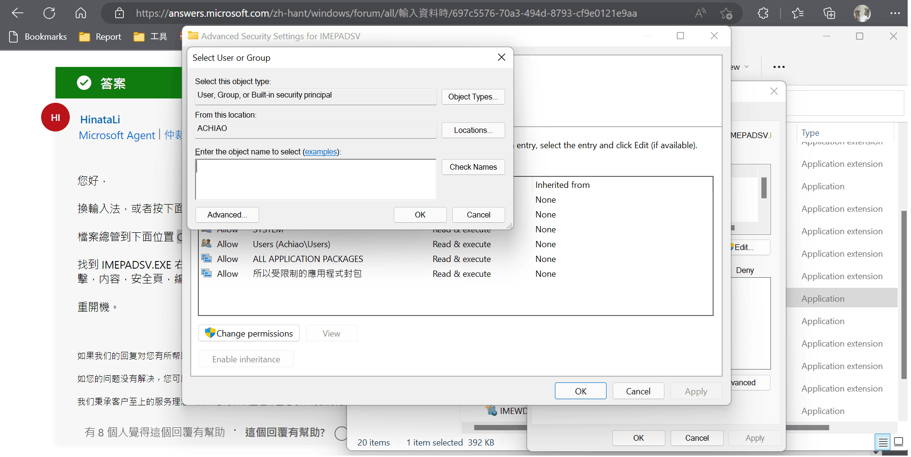Maximize the Advanced Security Settings window
This screenshot has height=457, width=911.
click(x=681, y=36)
